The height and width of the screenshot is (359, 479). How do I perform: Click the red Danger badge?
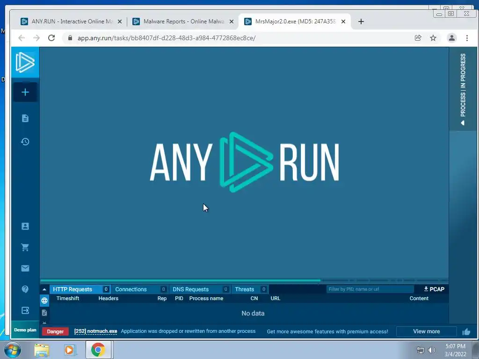[55, 331]
